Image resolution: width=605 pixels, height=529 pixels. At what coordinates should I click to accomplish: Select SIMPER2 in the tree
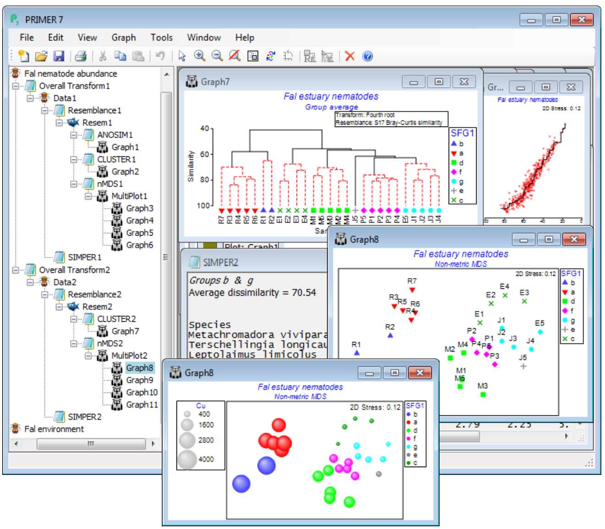pos(85,417)
